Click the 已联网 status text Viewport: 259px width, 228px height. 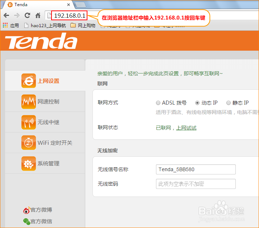(x=163, y=128)
